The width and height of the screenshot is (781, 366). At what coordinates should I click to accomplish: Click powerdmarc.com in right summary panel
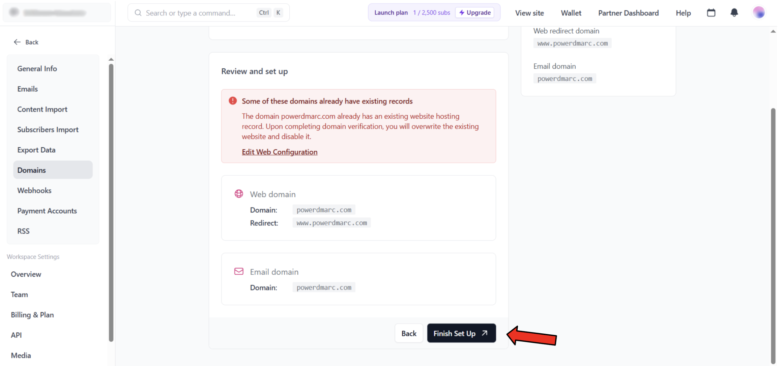click(565, 79)
